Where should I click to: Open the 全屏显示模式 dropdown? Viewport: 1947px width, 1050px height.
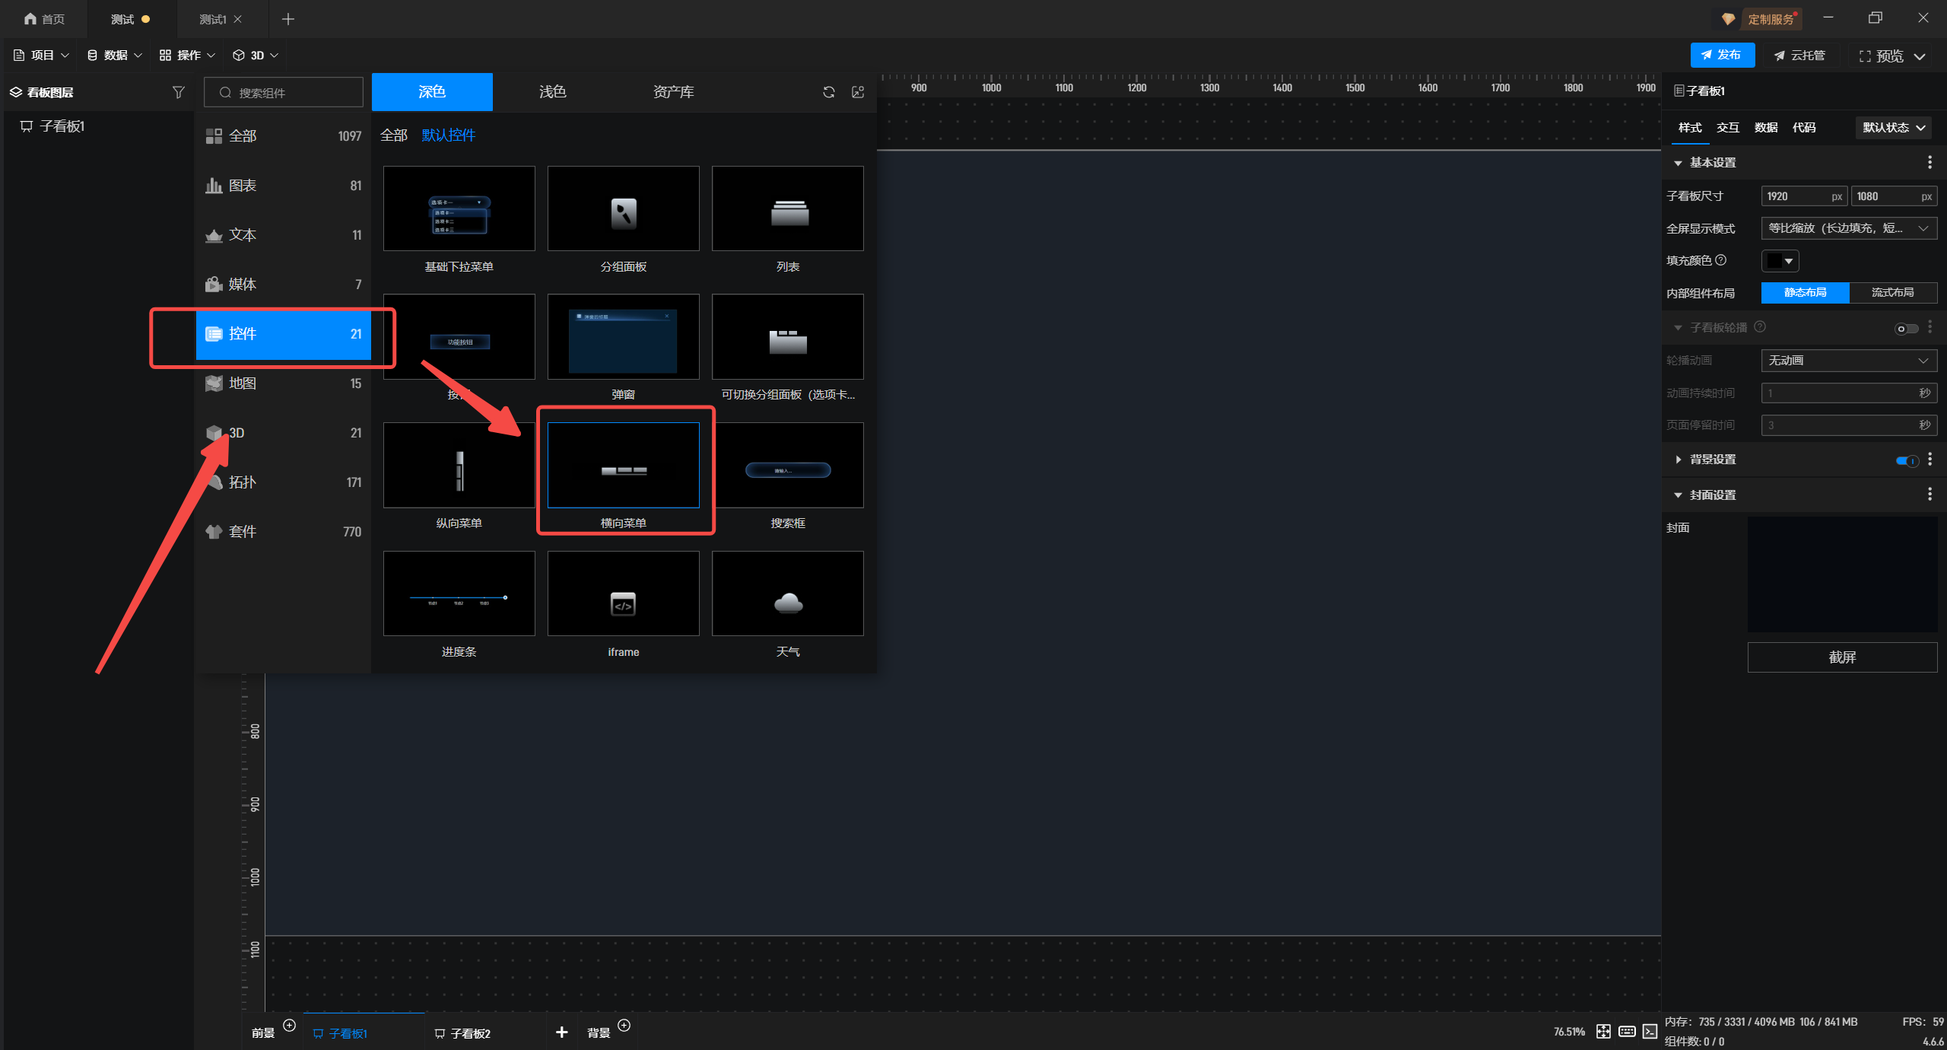click(x=1848, y=228)
